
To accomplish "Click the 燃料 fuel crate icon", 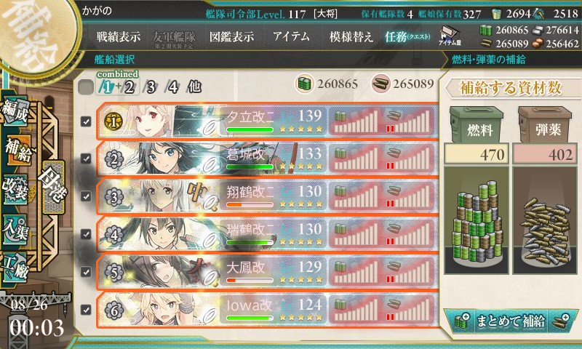I will click(x=476, y=125).
